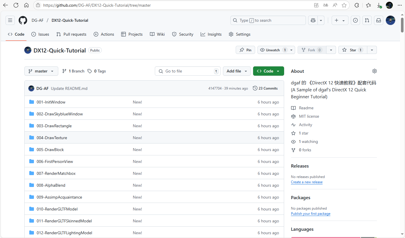
Task: Open the 004-DrawTexture folder
Action: tap(52, 138)
